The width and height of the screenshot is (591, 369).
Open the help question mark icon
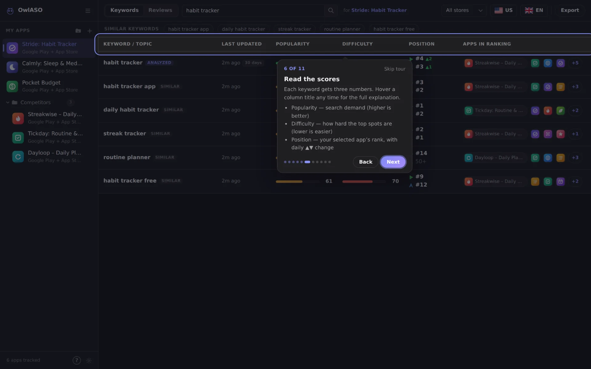77,360
